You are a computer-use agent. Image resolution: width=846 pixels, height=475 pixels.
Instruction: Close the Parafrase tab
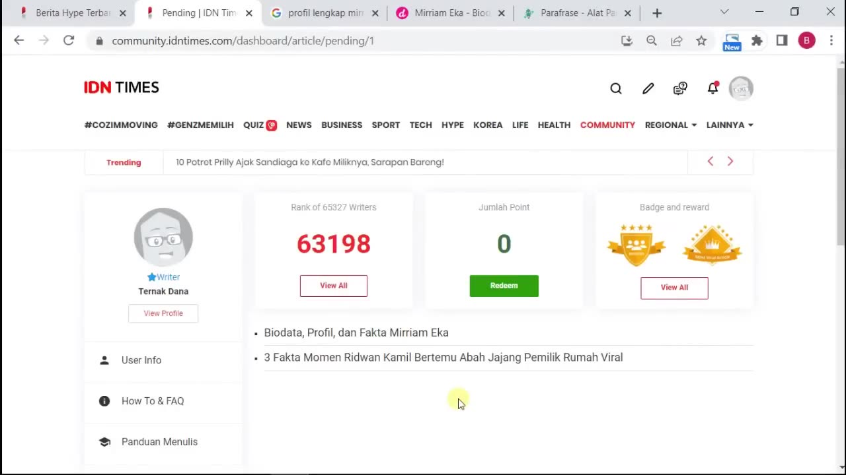click(x=627, y=13)
